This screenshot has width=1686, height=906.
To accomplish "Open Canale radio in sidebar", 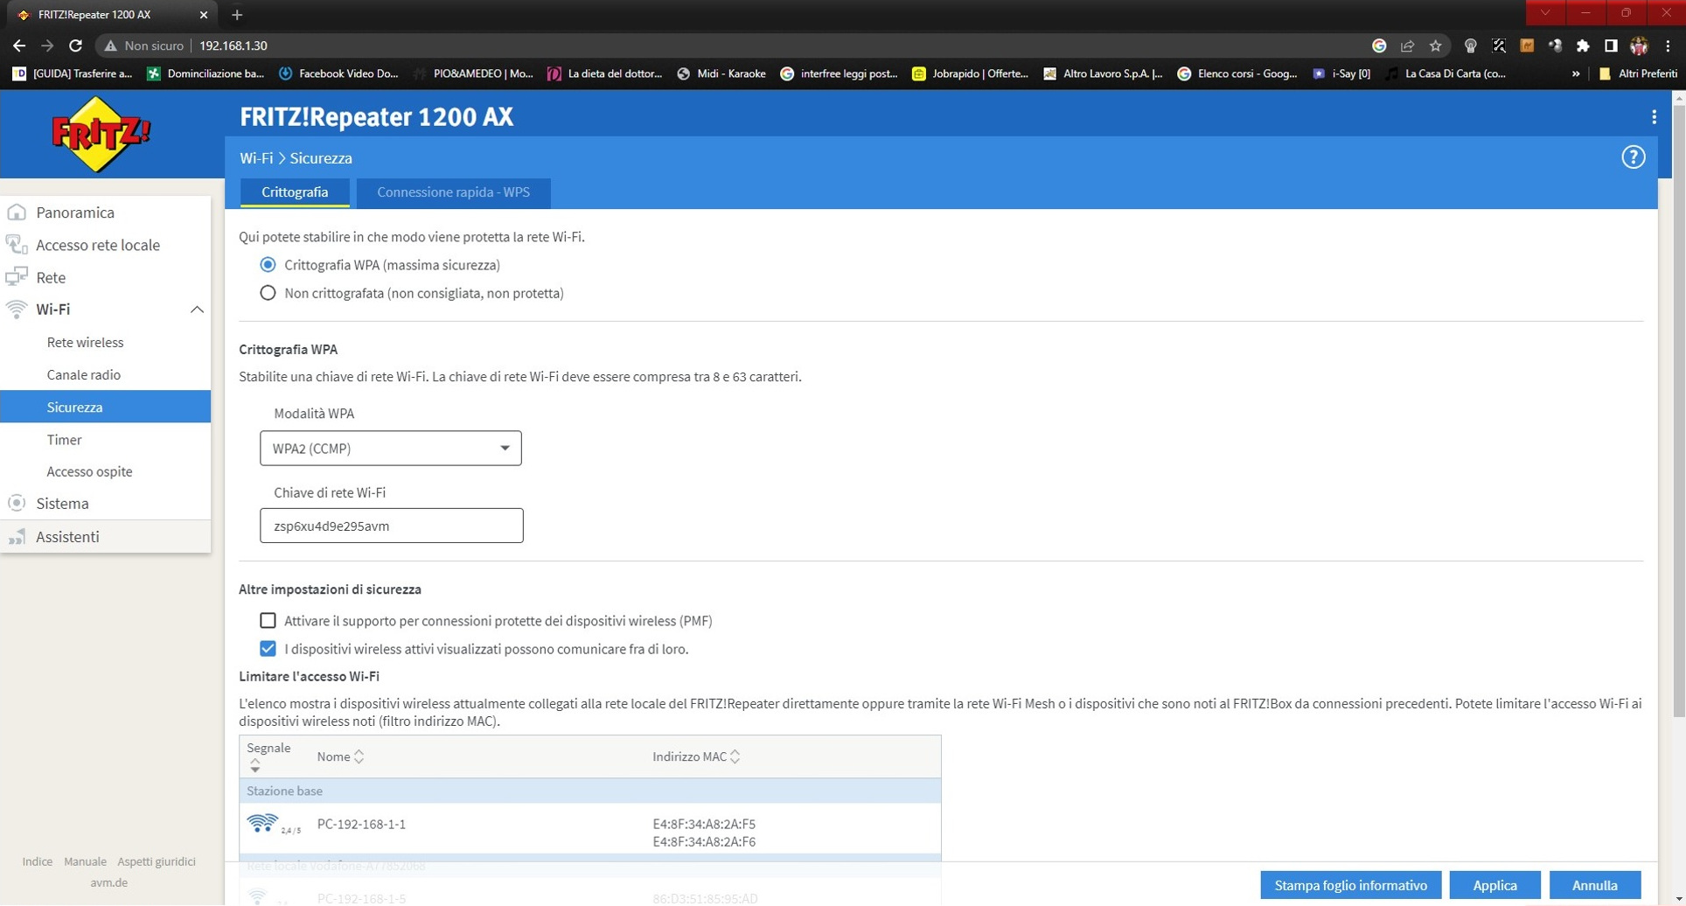I will [x=84, y=374].
